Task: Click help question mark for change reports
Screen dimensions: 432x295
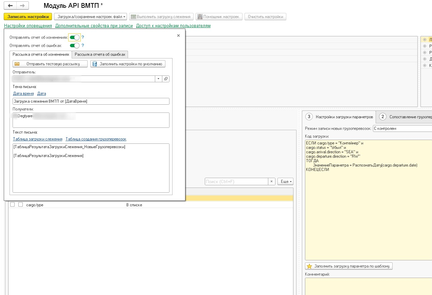Action: coord(83,37)
